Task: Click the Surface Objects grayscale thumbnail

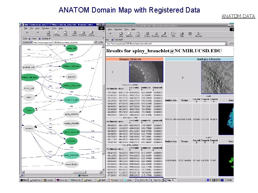Action: pos(217,78)
